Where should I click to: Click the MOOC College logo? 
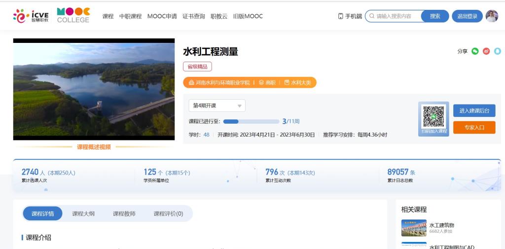coord(73,16)
